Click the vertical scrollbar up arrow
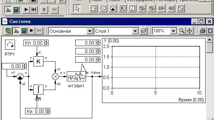Image resolution: width=214 pixels, height=120 pixels. point(209,40)
